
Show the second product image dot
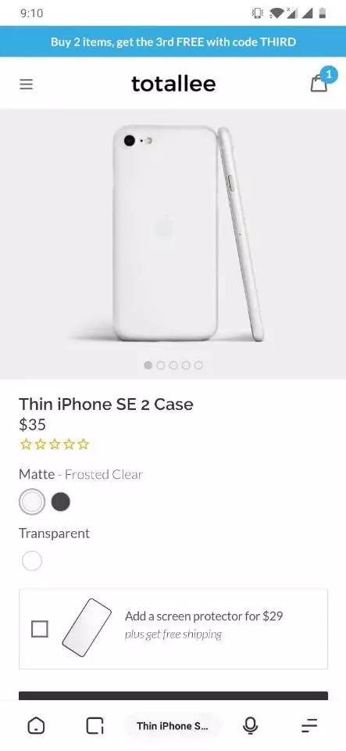[161, 365]
